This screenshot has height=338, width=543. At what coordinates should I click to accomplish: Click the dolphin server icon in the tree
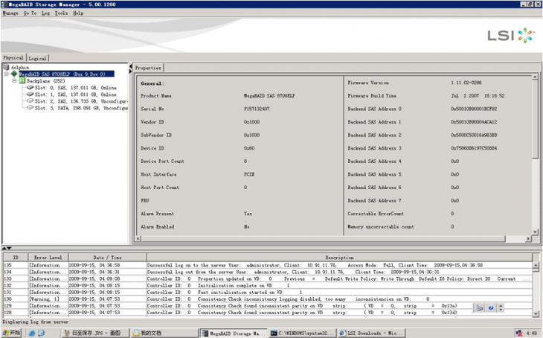click(7, 67)
